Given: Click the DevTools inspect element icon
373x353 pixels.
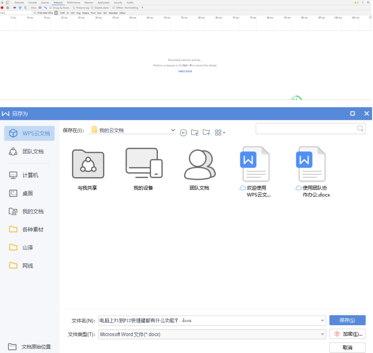Looking at the screenshot, I should tap(2, 2).
